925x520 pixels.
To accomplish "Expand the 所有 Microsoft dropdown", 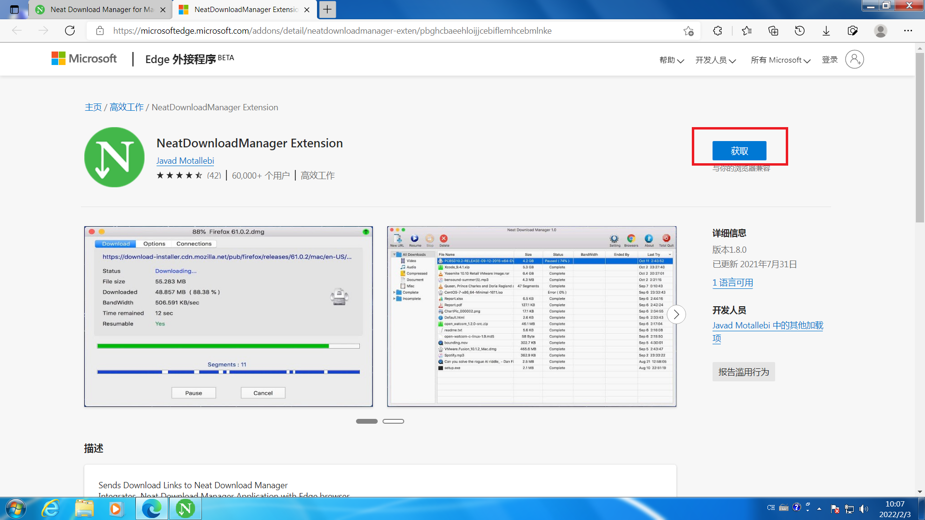I will 780,60.
